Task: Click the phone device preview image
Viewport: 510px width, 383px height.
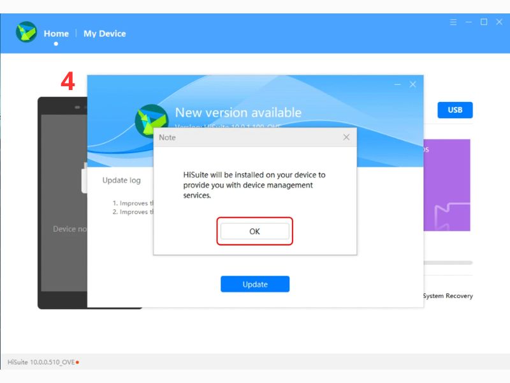Action: tap(62, 202)
